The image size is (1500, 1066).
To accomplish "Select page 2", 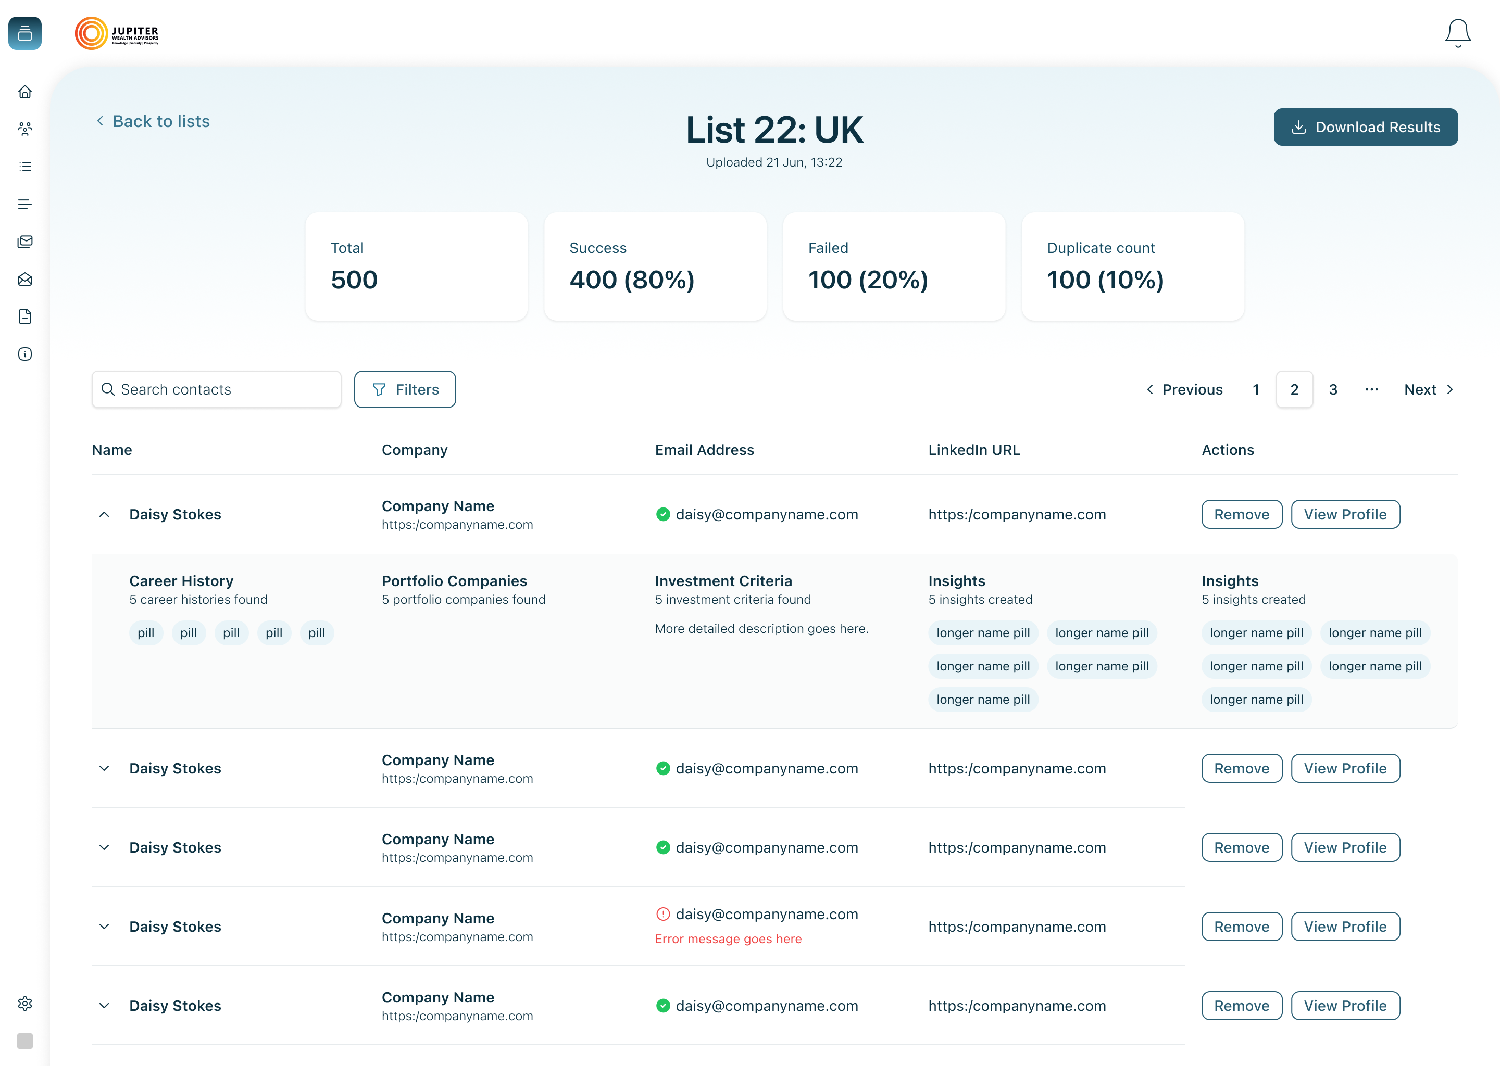I will click(x=1294, y=389).
